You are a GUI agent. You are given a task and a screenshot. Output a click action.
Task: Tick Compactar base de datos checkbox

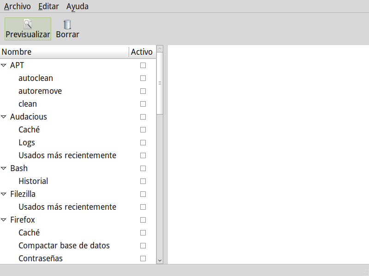point(143,246)
